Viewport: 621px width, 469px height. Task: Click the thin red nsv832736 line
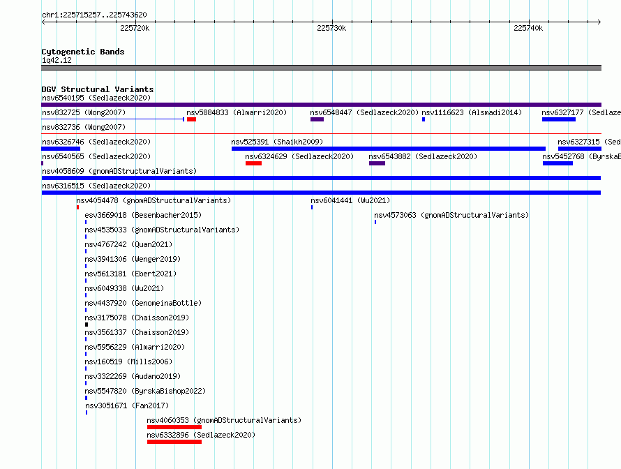[x=321, y=134]
